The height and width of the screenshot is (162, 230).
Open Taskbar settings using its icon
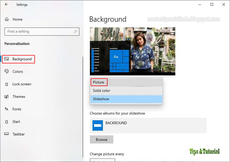[7, 134]
